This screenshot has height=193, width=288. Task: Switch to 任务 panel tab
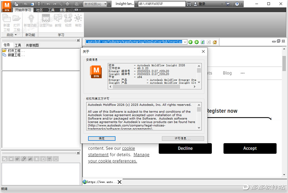tap(7, 45)
